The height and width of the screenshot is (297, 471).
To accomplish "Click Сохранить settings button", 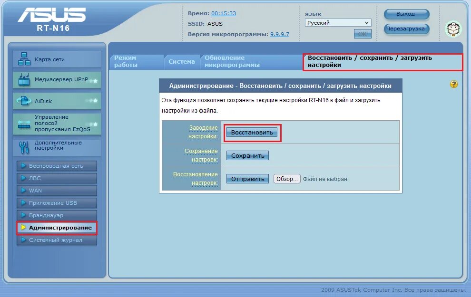I will (x=247, y=155).
